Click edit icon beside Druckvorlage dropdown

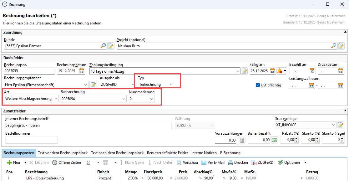[341, 125]
